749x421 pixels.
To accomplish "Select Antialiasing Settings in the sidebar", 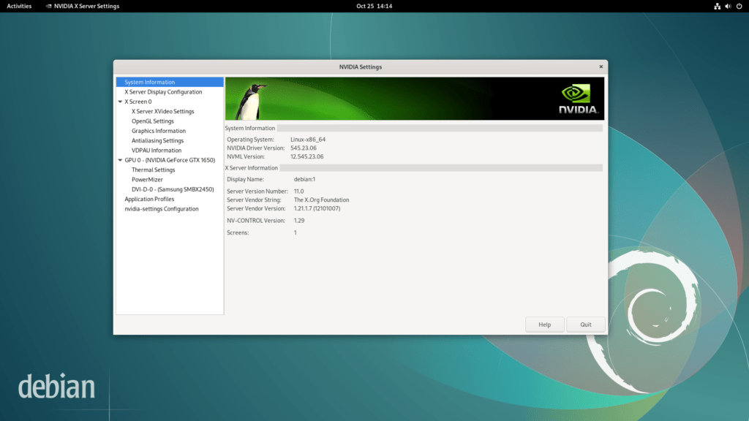I will [157, 140].
